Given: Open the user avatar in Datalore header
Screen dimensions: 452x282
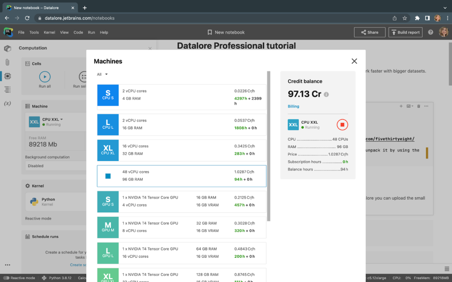Looking at the screenshot, I should tap(443, 32).
